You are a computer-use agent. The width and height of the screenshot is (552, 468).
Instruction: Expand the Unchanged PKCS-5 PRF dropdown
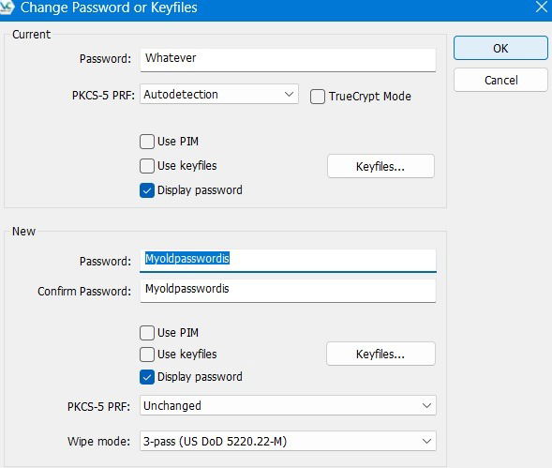288,405
